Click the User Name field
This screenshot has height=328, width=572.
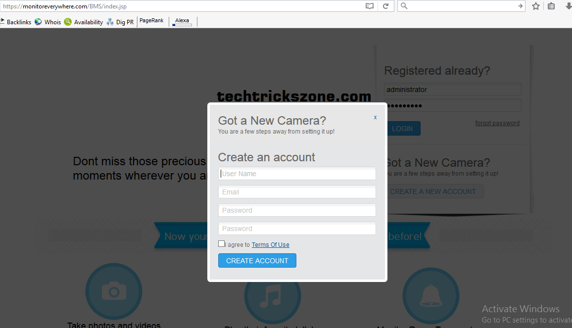(x=297, y=174)
